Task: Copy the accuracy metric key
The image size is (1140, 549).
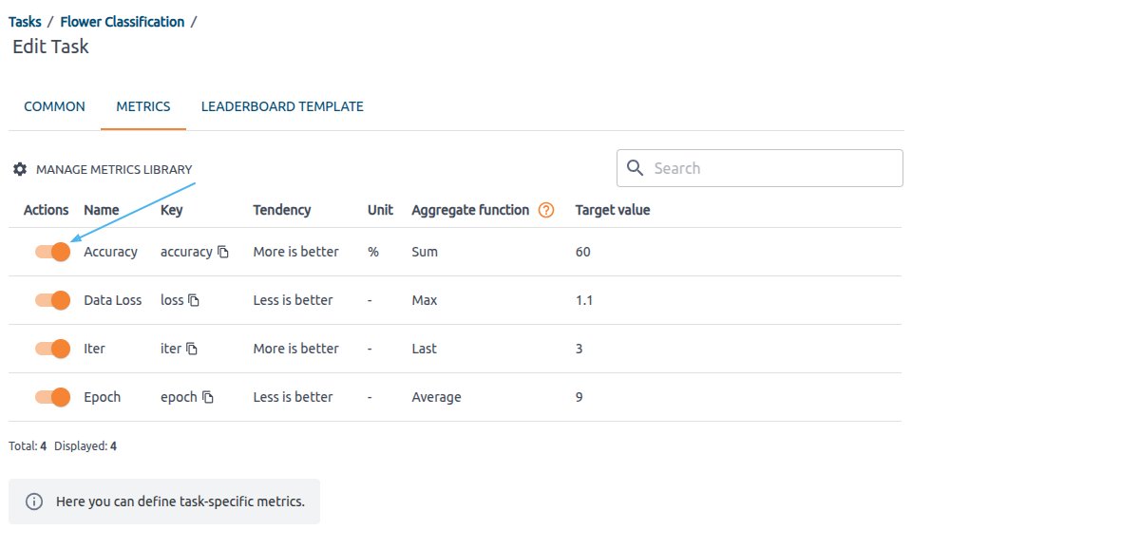Action: coord(224,252)
